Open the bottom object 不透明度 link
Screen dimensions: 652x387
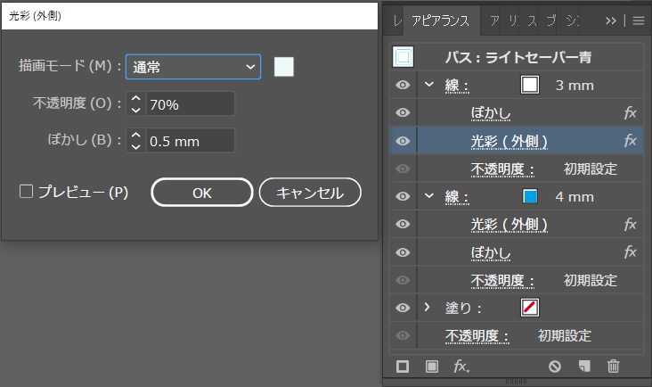[x=477, y=336]
